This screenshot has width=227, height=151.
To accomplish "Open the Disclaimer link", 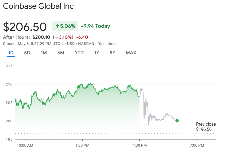I will click(x=107, y=44).
